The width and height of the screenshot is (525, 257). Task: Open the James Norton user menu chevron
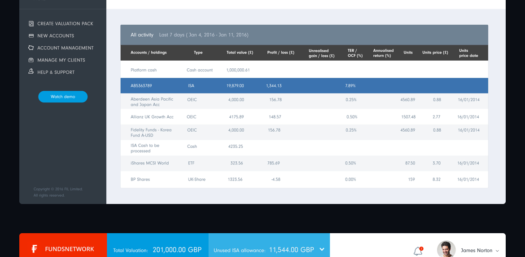pos(497,251)
